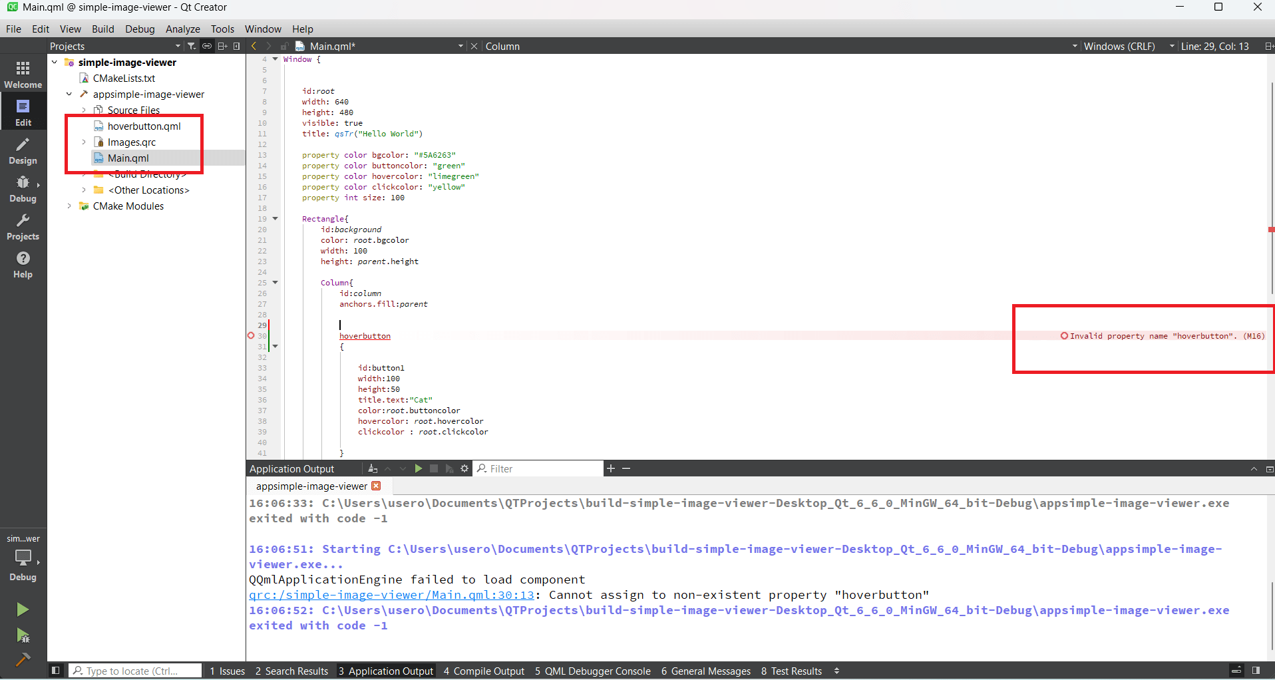Switch to the Welcome mode
The height and width of the screenshot is (680, 1275).
[23, 75]
